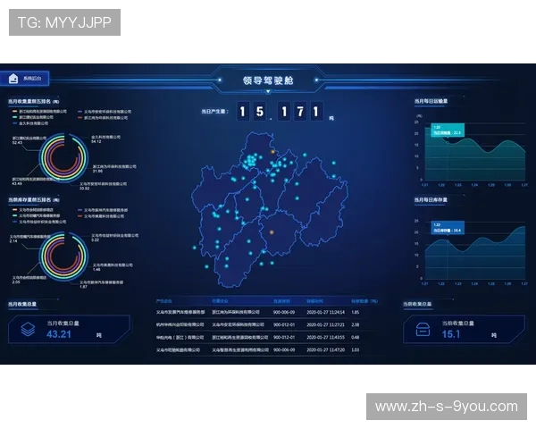
Task: Click the 领导驾驶舱 title banner
Action: [x=267, y=80]
